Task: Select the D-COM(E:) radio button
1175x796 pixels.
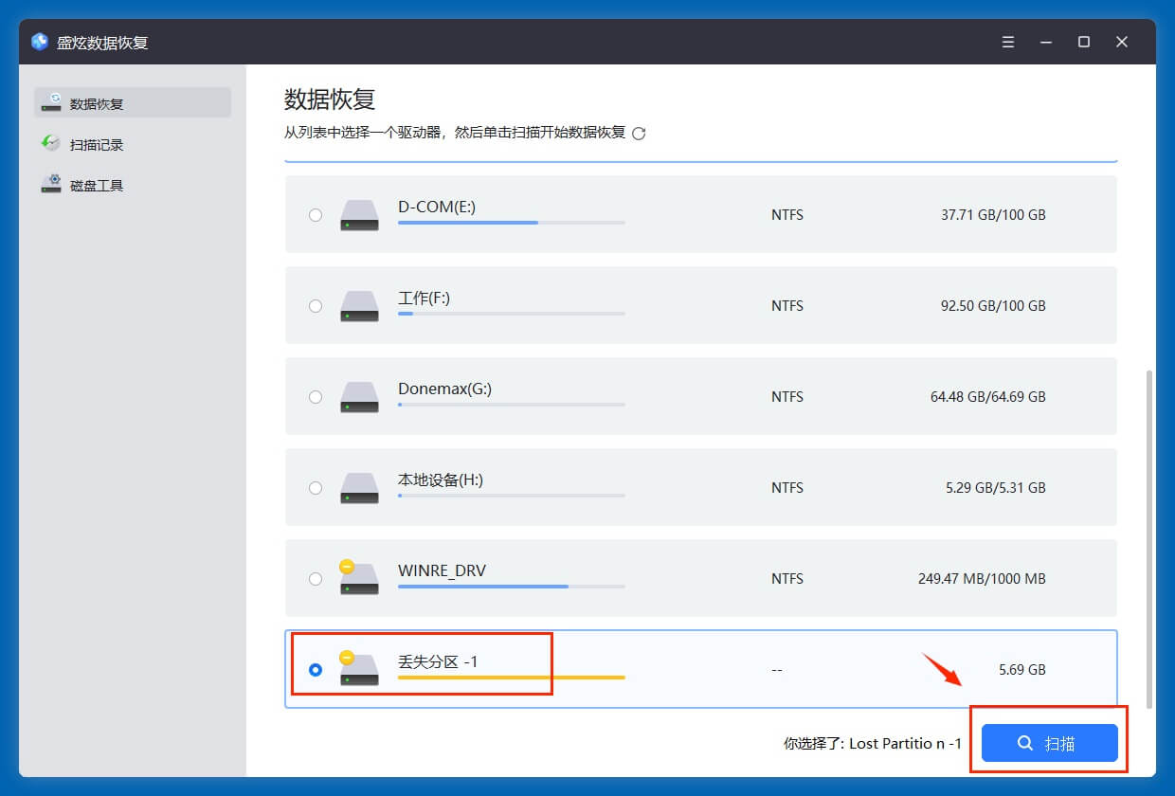Action: [316, 215]
